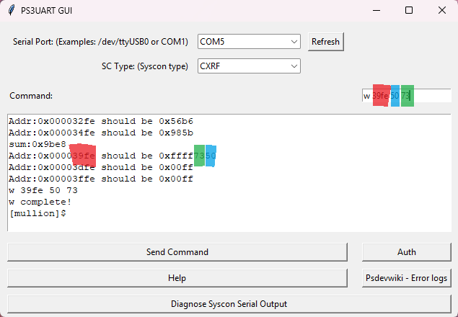Close the PS3UART GUI window
The width and height of the screenshot is (458, 317).
(x=441, y=11)
